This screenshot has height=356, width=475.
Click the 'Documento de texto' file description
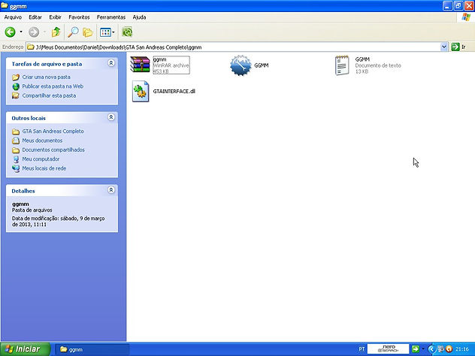click(x=378, y=65)
